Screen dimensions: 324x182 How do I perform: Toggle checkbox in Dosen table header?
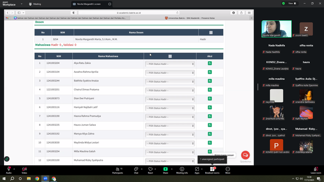pos(211,32)
